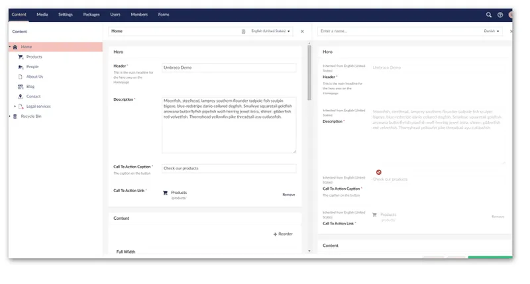Switch to the Settings section
Image resolution: width=530 pixels, height=284 pixels.
point(66,15)
